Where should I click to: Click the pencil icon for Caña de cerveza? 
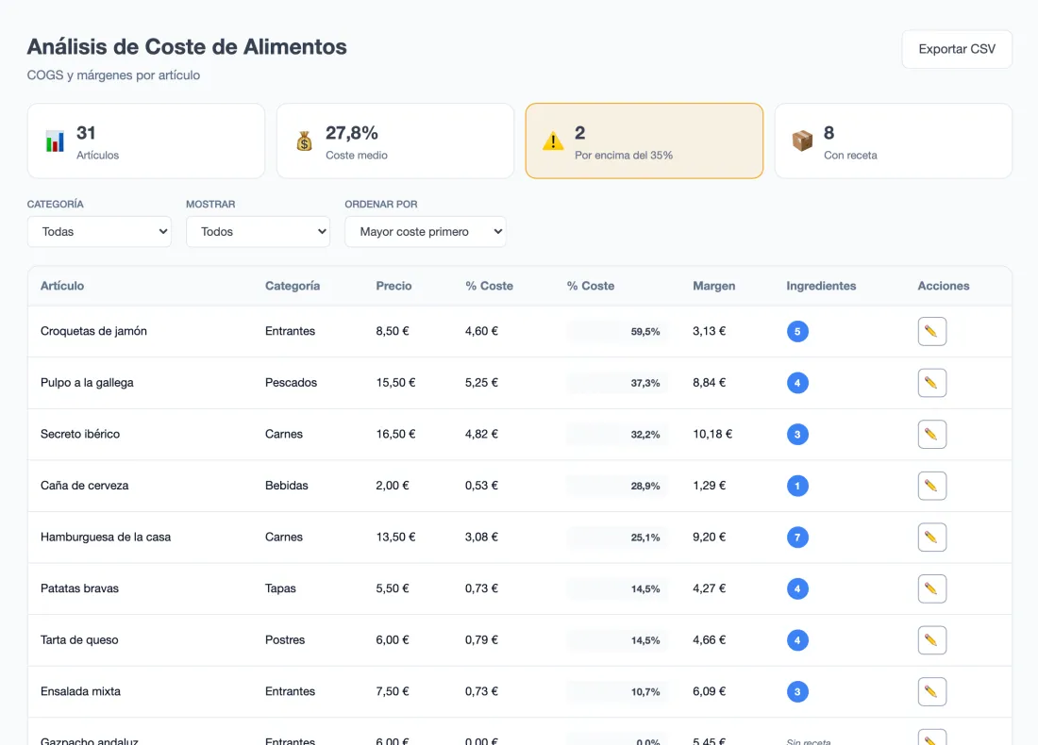(x=931, y=486)
